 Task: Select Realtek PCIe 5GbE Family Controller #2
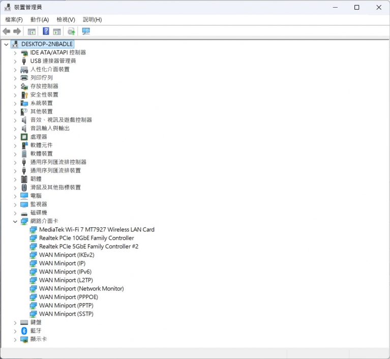tap(88, 246)
